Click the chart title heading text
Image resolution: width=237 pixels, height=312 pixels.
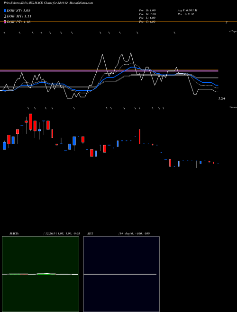tap(48, 3)
